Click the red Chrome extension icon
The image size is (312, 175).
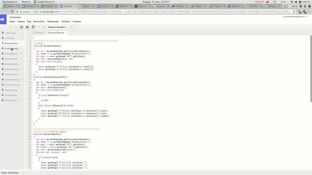coord(304,12)
